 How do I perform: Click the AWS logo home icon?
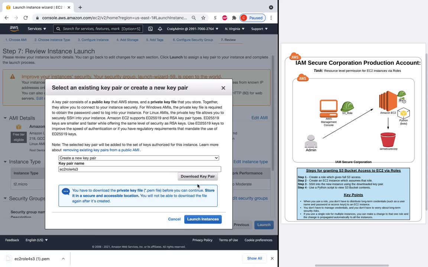pyautogui.click(x=14, y=29)
